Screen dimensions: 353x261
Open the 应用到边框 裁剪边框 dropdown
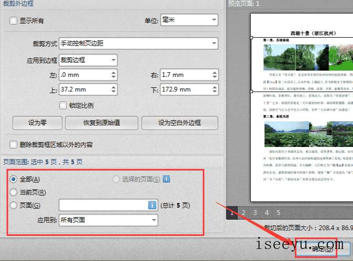coord(88,60)
